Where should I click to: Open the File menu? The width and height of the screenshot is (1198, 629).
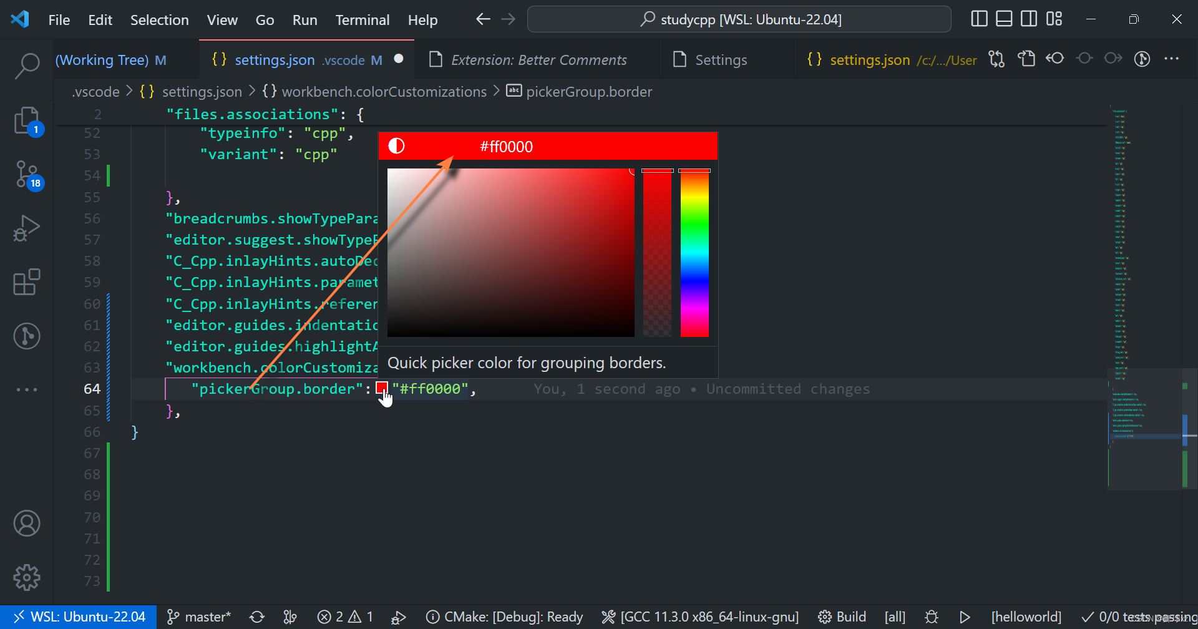click(59, 20)
